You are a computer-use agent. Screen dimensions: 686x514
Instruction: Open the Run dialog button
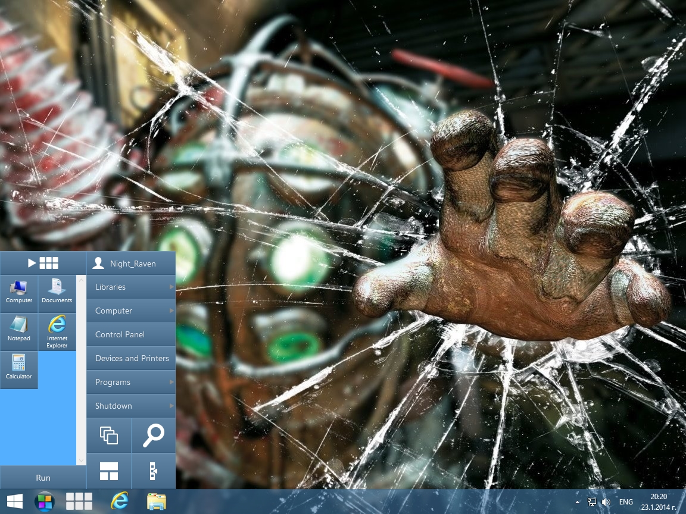point(43,477)
